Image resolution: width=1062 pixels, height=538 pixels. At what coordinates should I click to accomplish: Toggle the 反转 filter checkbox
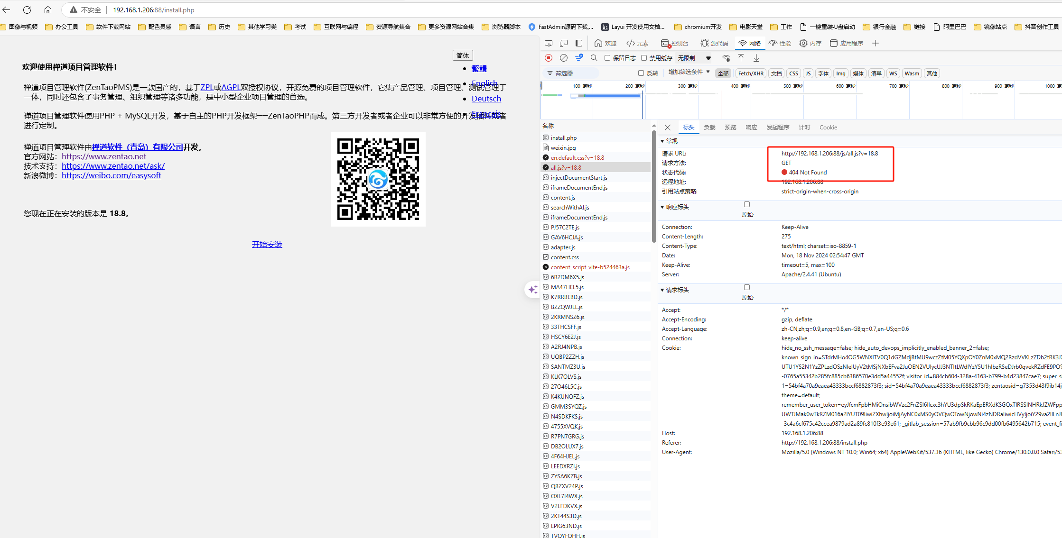click(x=641, y=73)
